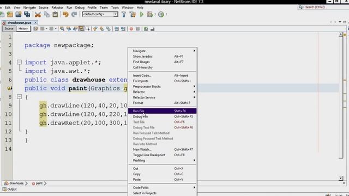Choose New Watch from context menu

point(163,149)
